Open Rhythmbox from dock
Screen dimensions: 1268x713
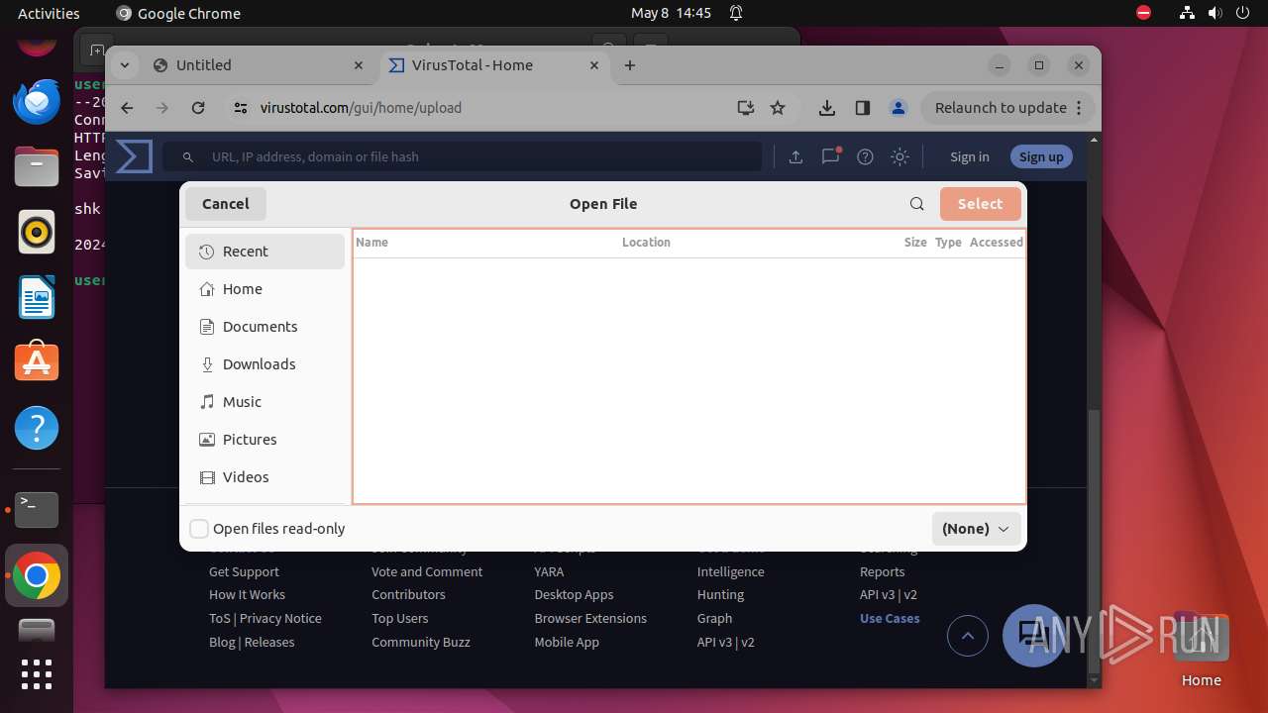(37, 232)
